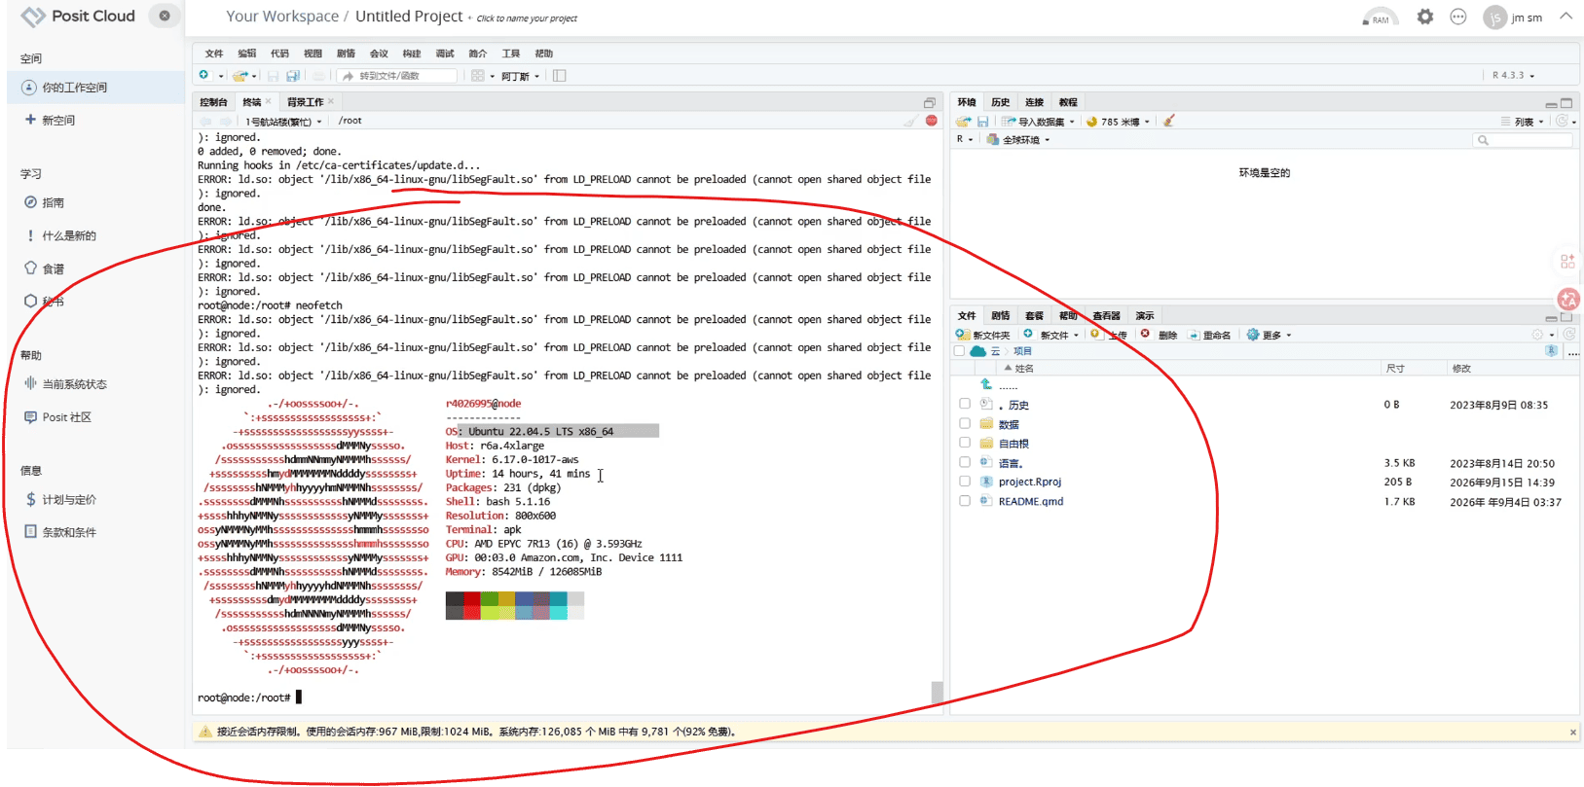
Task: Tick the checkbox for . 历史 file
Action: [965, 404]
